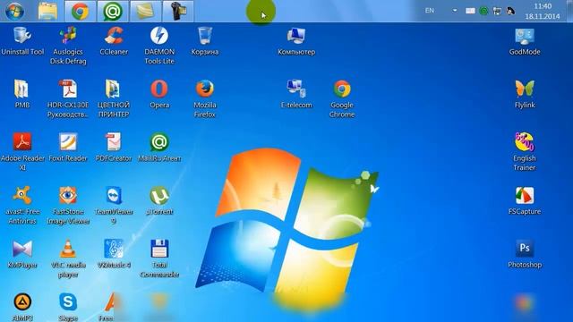
Task: Select the µTorrent desktop icon
Action: (159, 200)
